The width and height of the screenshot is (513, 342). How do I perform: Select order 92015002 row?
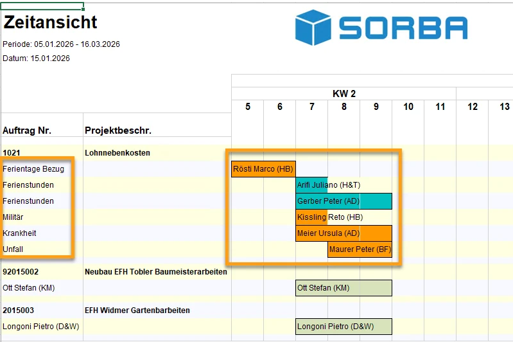(21, 272)
